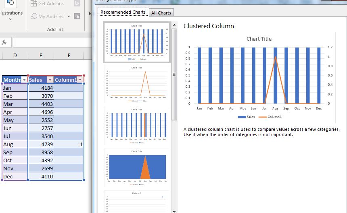Select the line chart thumbnail
Screen dimensions: 347x213
[136, 84]
